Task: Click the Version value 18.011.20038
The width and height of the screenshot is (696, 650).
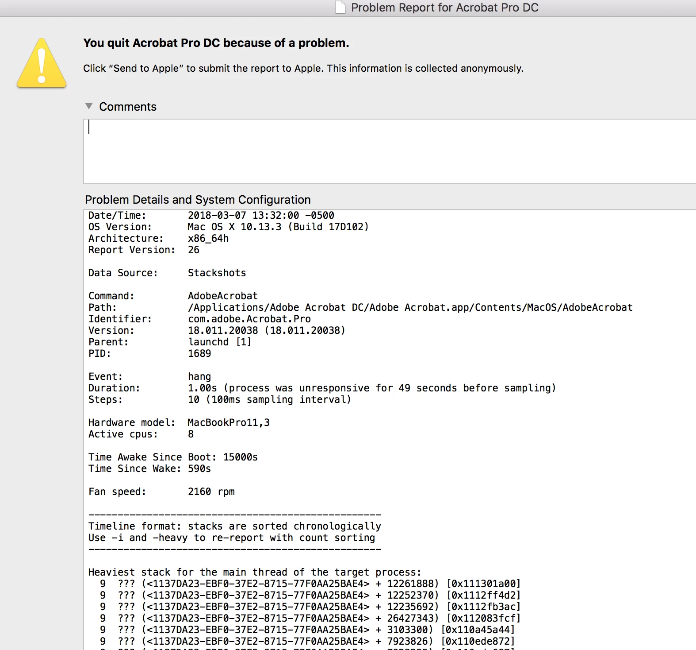Action: tap(267, 331)
